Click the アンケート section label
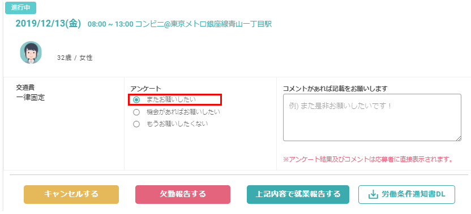 coord(145,89)
